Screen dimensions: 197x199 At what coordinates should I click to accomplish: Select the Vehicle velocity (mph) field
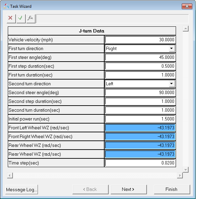(x=140, y=40)
